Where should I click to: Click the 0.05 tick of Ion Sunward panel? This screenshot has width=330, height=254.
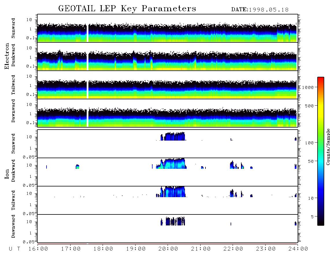[28, 157]
